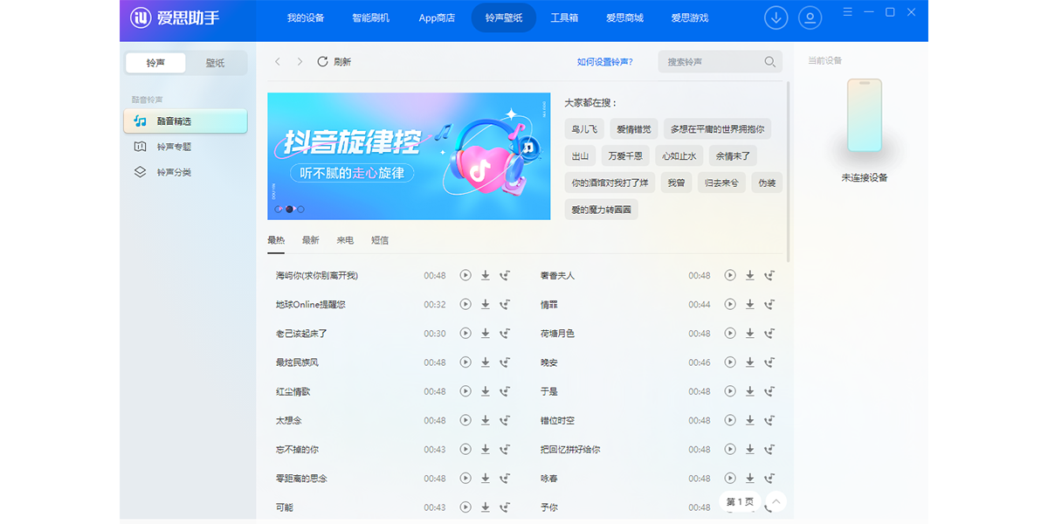
Task: Switch to the 来电 ringtone tab
Action: [x=345, y=240]
